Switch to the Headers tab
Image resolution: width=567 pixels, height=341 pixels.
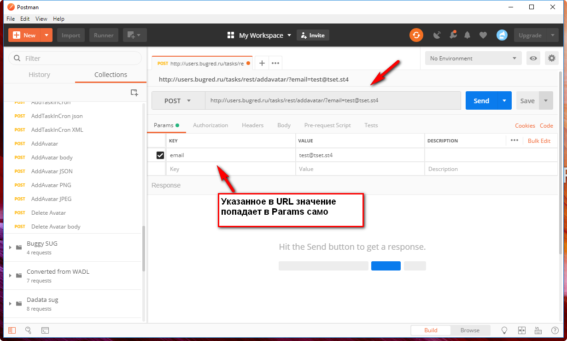253,125
